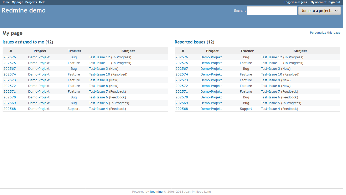Image resolution: width=346 pixels, height=195 pixels.
Task: Open Test-Issue 5 in Issues assigned to me
Action: pos(98,103)
